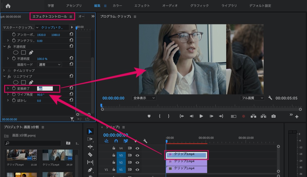Viewport: 307px width, 177px height.
Task: Switch to the カラー workspace
Action: pos(117,6)
